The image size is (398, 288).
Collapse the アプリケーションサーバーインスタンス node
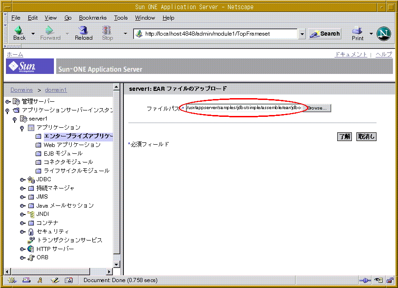coord(8,111)
